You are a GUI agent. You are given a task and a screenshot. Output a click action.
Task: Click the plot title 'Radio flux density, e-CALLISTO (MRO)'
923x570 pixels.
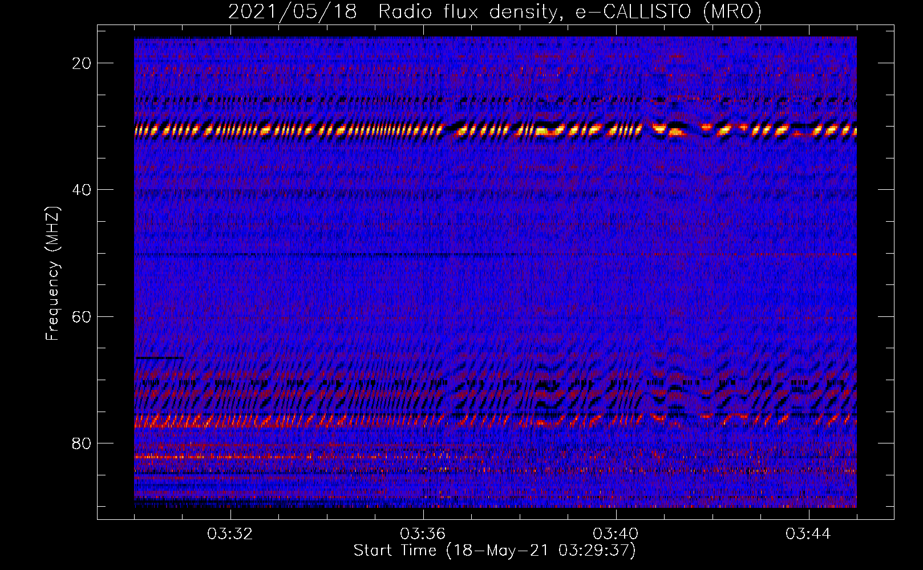pyautogui.click(x=569, y=11)
